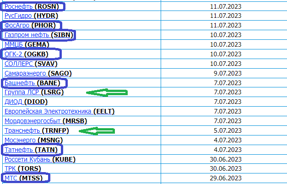The height and width of the screenshot is (184, 287).
Task: Select the date 9.07.2023 for Самараэнерго
Action: [227, 73]
